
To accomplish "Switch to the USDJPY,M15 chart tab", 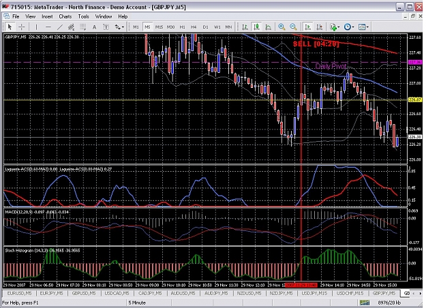I will point(314,293).
